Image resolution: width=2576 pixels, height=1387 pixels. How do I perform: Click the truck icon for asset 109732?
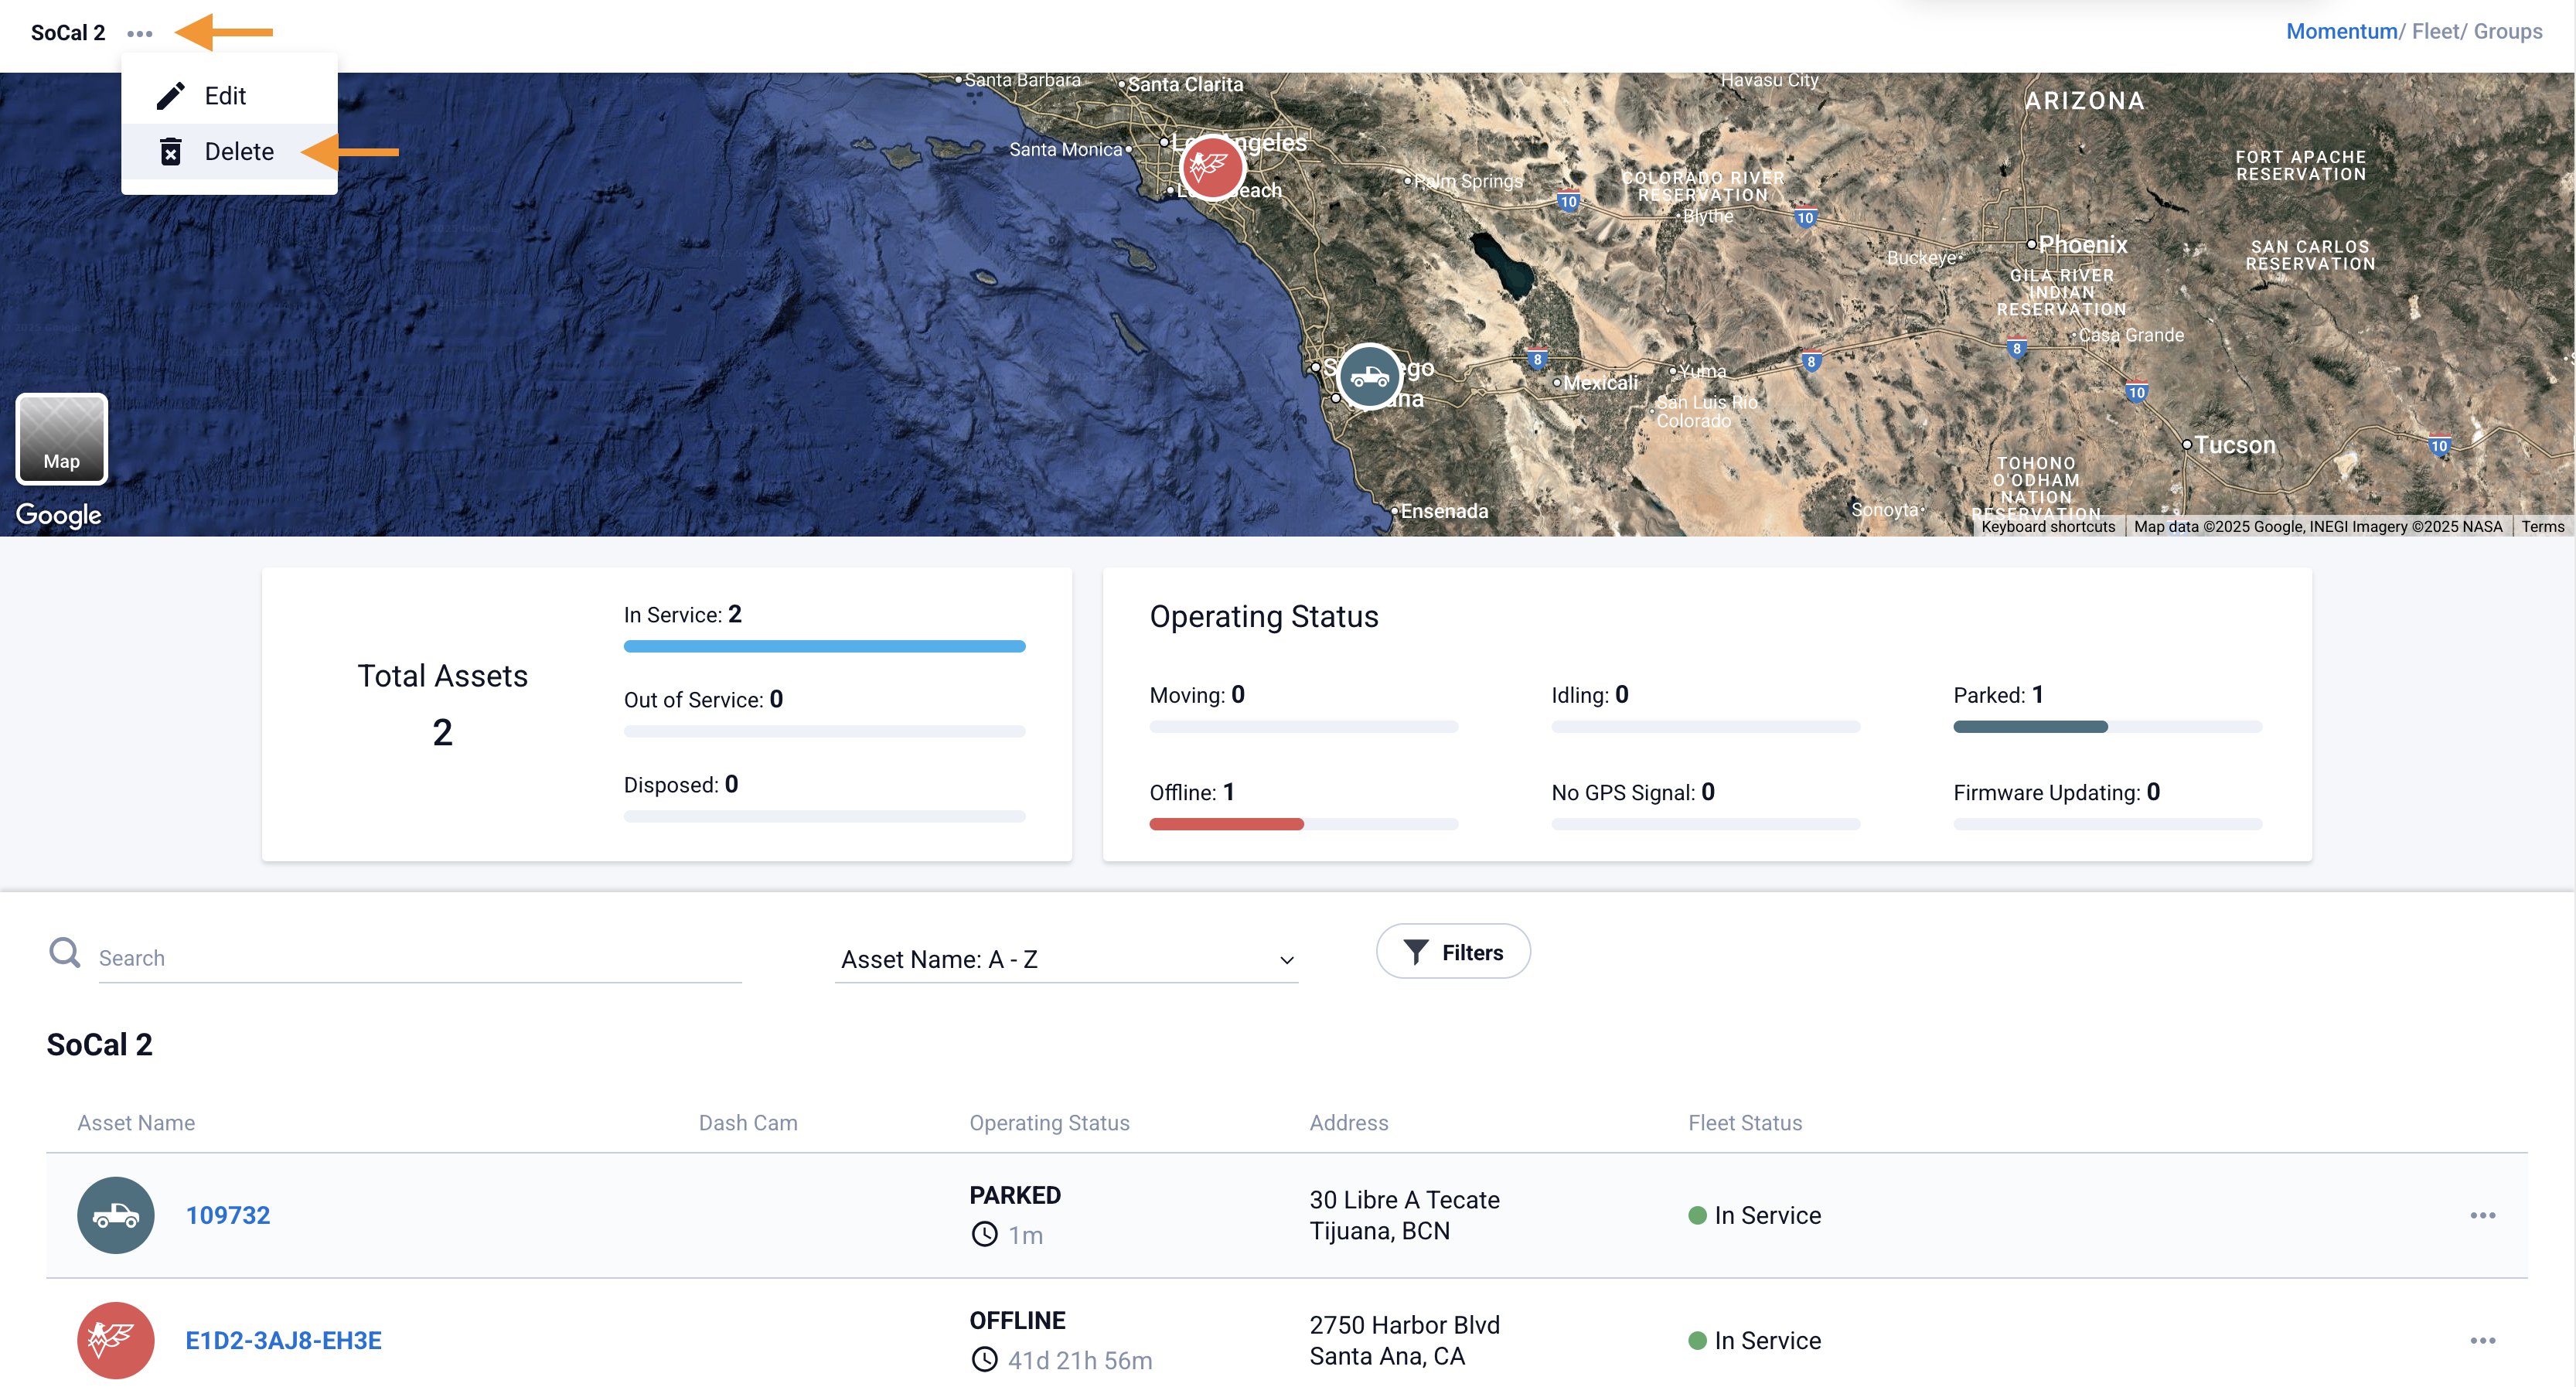tap(116, 1214)
